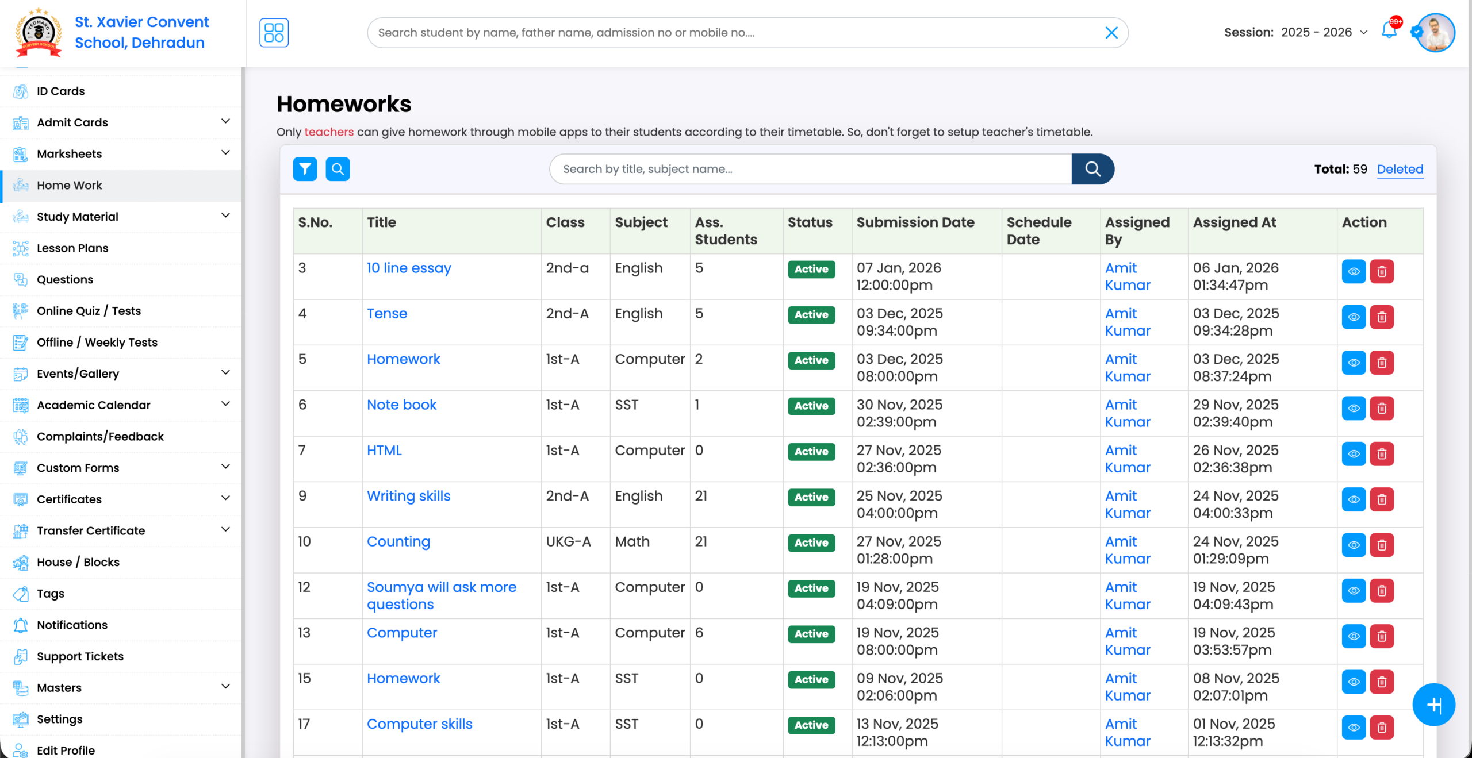This screenshot has width=1472, height=758.
Task: Open Support Tickets from the sidebar icon
Action: (x=21, y=656)
